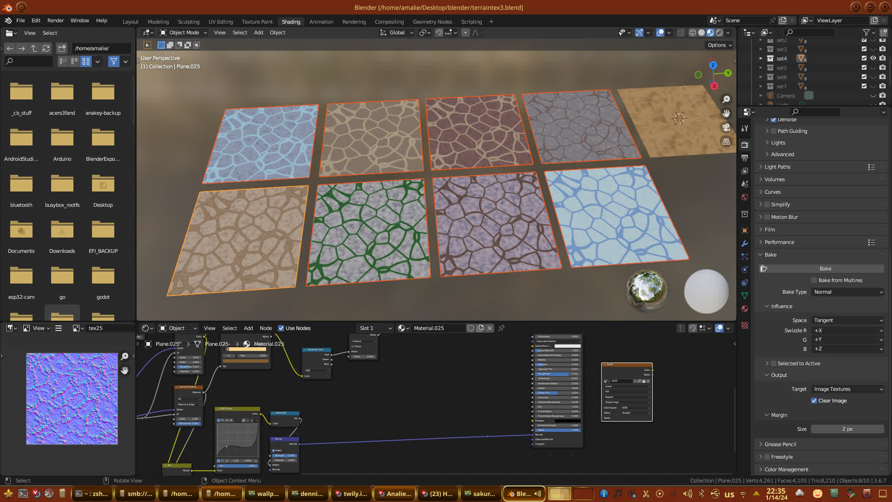Click the zoom magnifier icon in 3D viewport
Screen dimensions: 892x502
(x=726, y=99)
